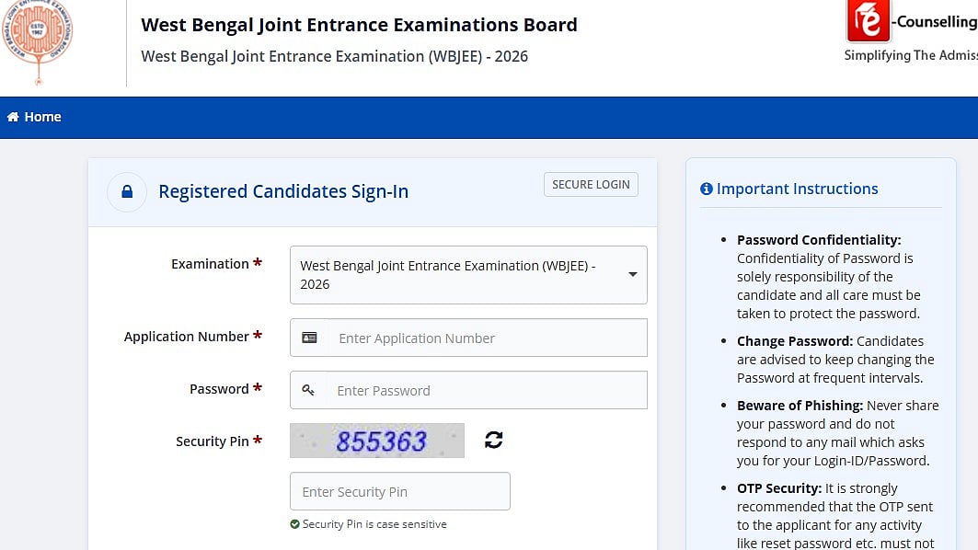Focus the Enter Application Number field
978x550 pixels.
(486, 338)
